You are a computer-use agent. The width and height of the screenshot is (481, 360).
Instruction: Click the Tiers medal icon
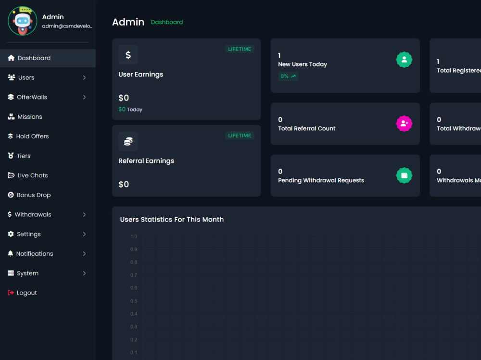[x=11, y=156]
